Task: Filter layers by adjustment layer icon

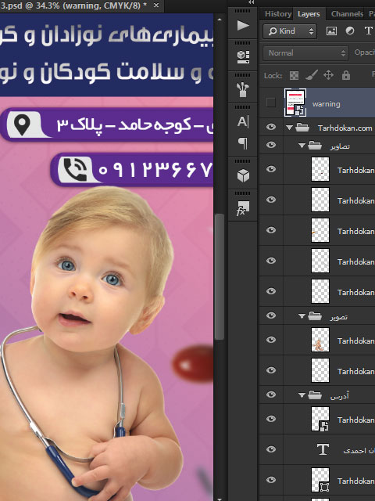Action: pos(350,31)
